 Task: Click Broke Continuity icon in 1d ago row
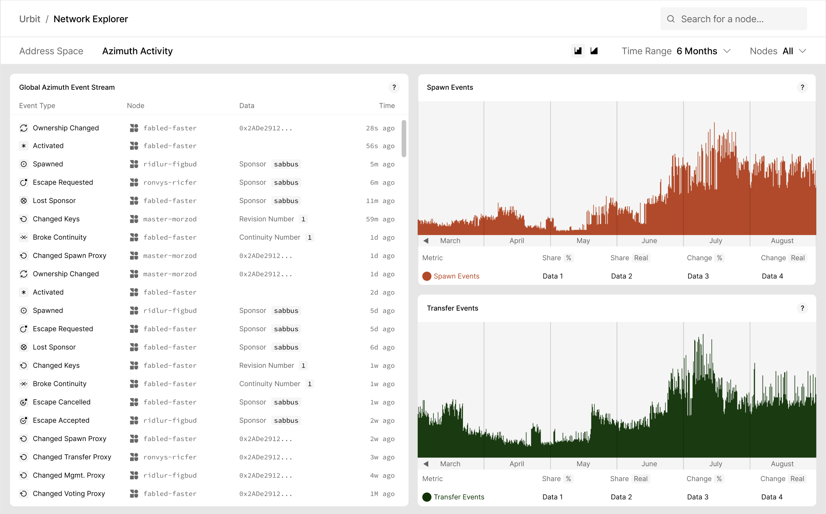[x=24, y=237]
